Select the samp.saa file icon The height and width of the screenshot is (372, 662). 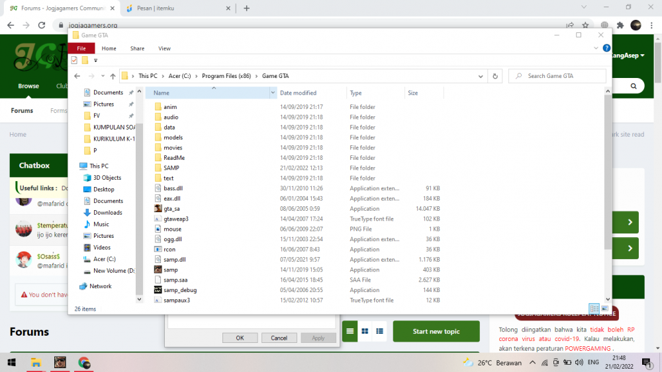tap(158, 279)
